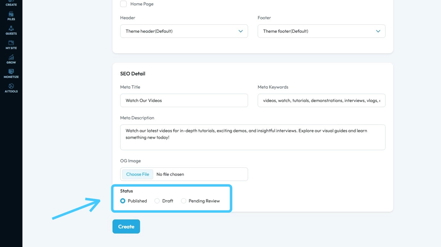Open the Monetize sidebar icon
Screen dimensions: 441x247
tap(11, 72)
